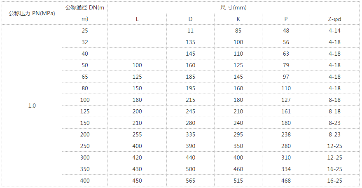362x188 pixels.
Task: Select the L column header
Action: coord(137,19)
